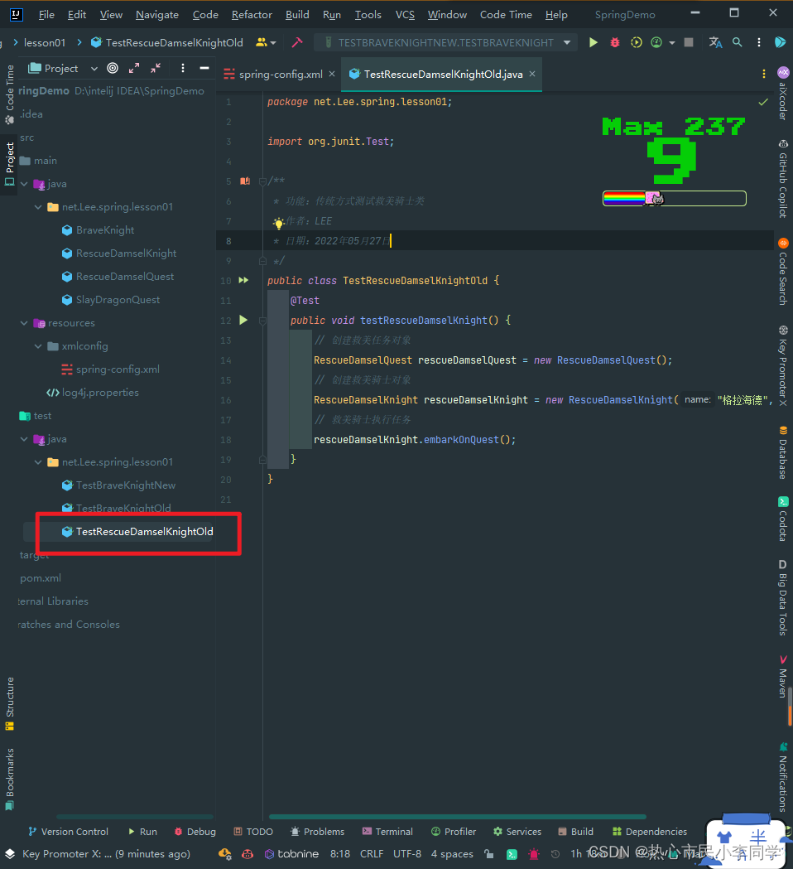Open toolbar more options vertical dots
793x869 pixels.
759,42
